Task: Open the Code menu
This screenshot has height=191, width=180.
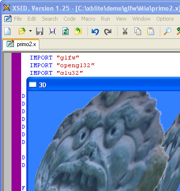Action: 70,19
